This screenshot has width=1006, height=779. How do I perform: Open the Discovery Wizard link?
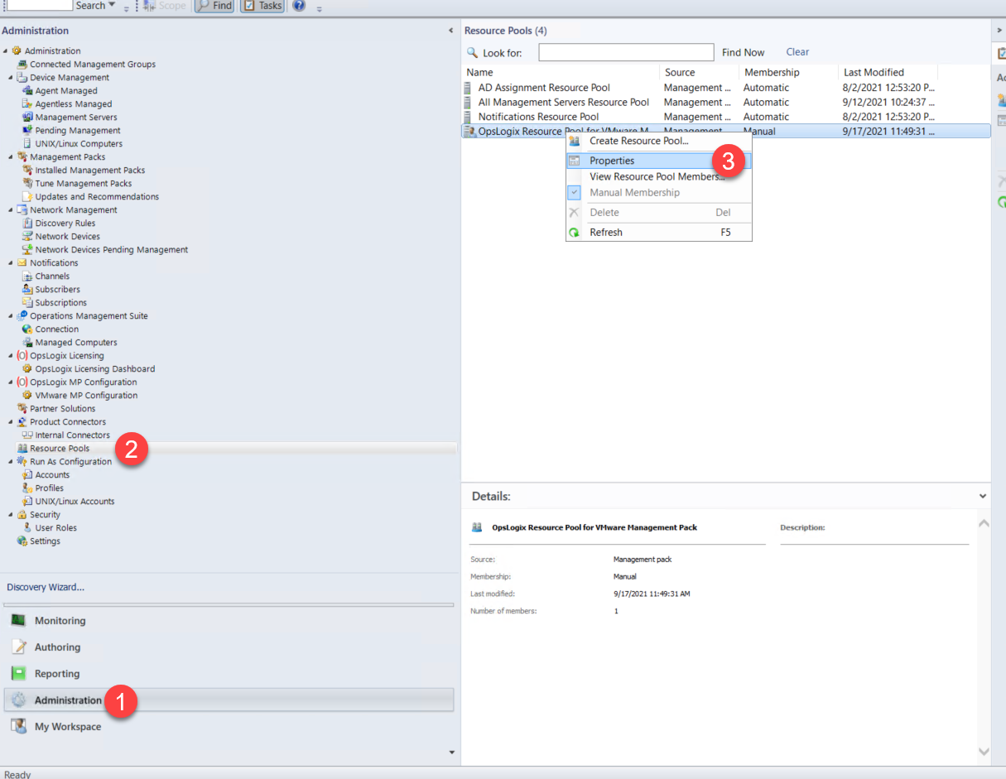(46, 588)
